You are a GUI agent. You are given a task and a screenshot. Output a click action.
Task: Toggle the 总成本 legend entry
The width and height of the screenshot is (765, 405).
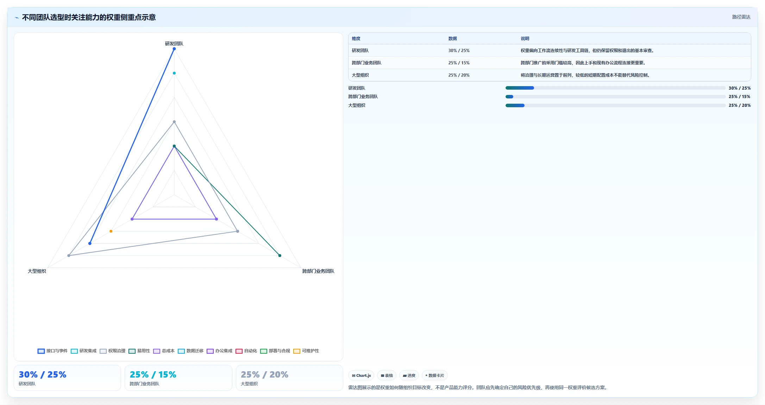(x=164, y=351)
